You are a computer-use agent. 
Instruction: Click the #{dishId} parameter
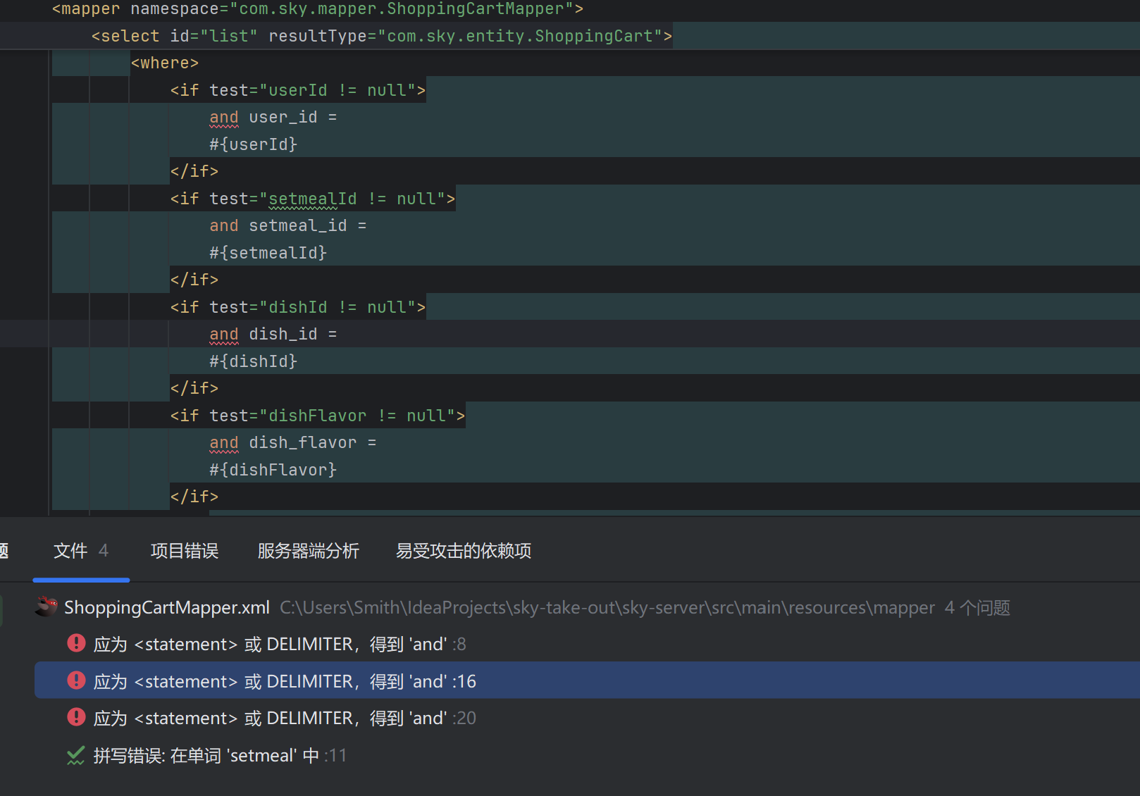pos(254,361)
